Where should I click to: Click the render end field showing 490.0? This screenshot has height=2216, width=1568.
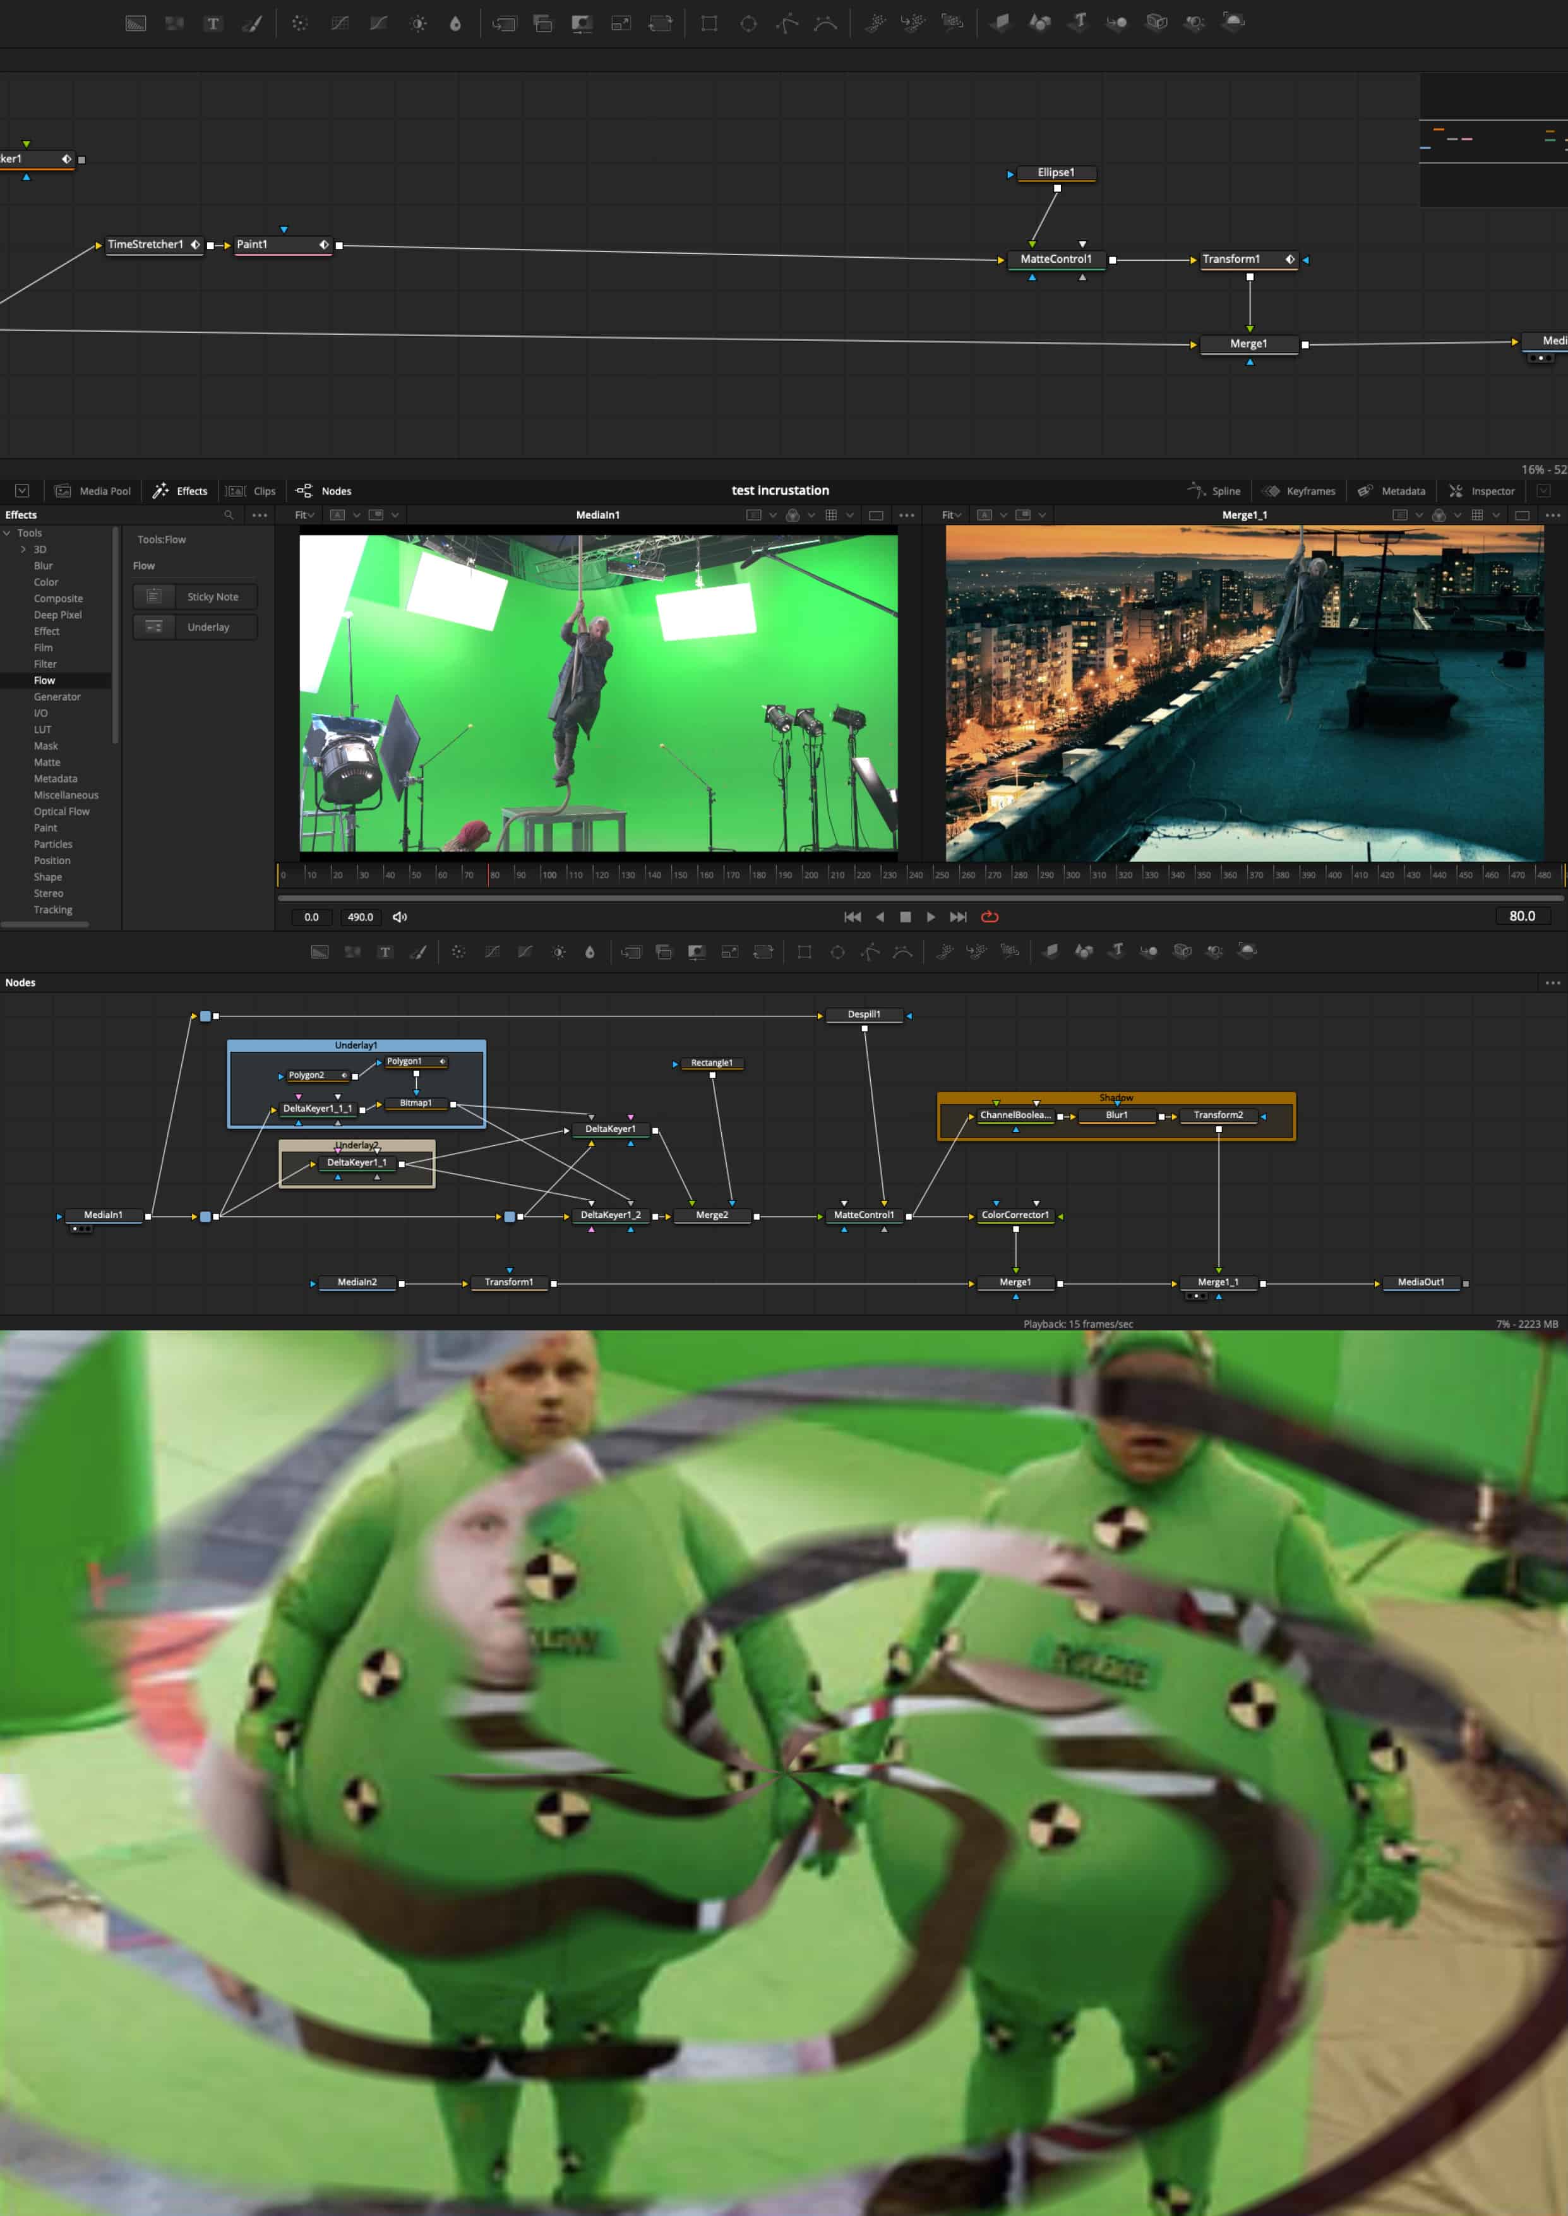pos(360,917)
